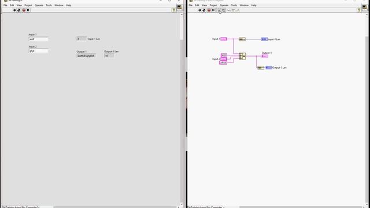This screenshot has height=208, width=370.
Task: Open Edit menu in block diagram
Action: pos(197,5)
